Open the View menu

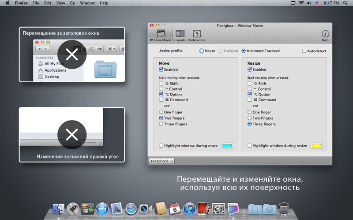pos(60,3)
